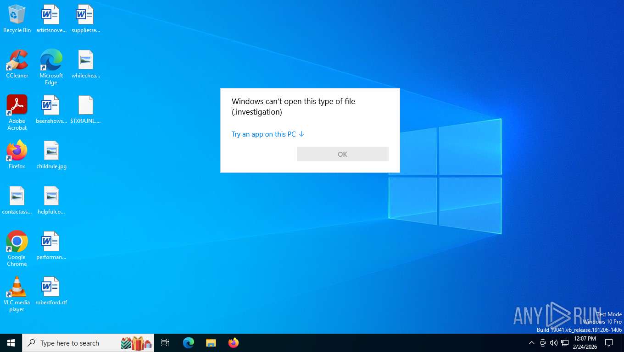Select the suppliesre... Word document icon
Image resolution: width=624 pixels, height=352 pixels.
(x=86, y=19)
